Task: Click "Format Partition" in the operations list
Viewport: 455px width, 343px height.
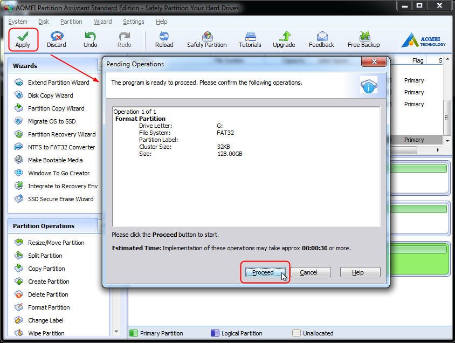Action: 140,119
